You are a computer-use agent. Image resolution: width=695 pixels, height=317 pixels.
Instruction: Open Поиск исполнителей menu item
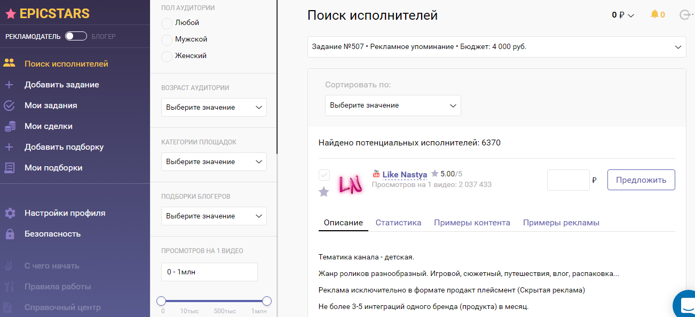point(66,64)
